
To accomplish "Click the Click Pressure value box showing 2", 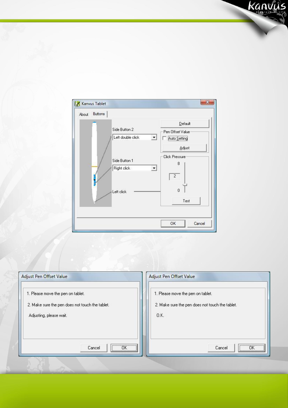I will point(175,176).
